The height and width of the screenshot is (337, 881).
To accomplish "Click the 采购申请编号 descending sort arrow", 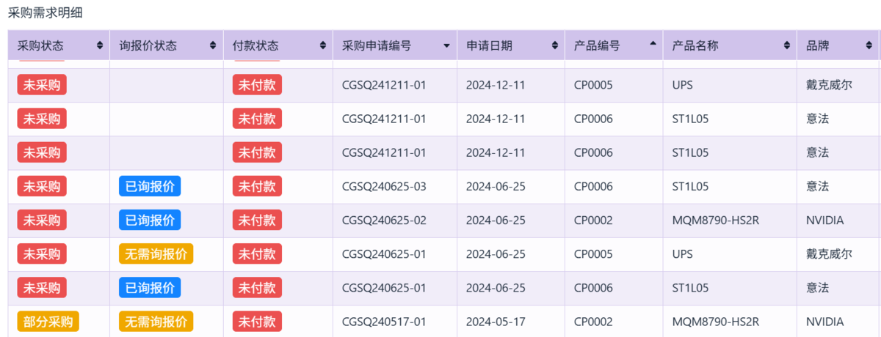I will (446, 46).
